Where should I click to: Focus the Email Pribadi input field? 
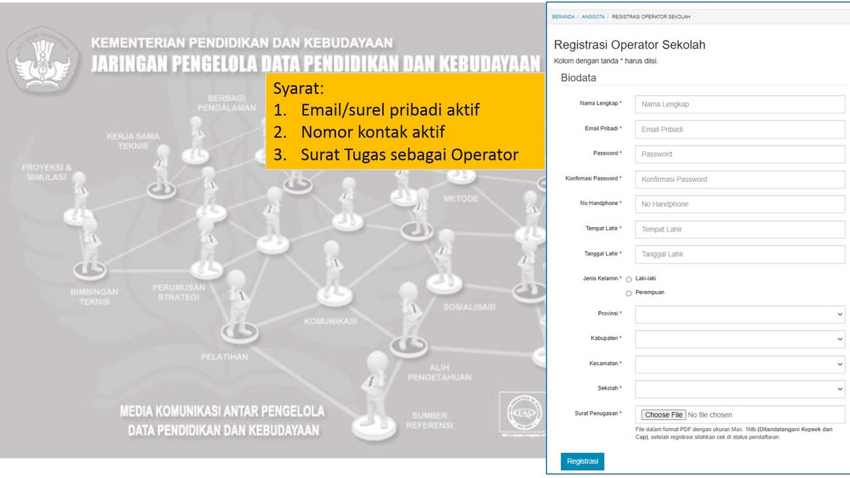740,129
